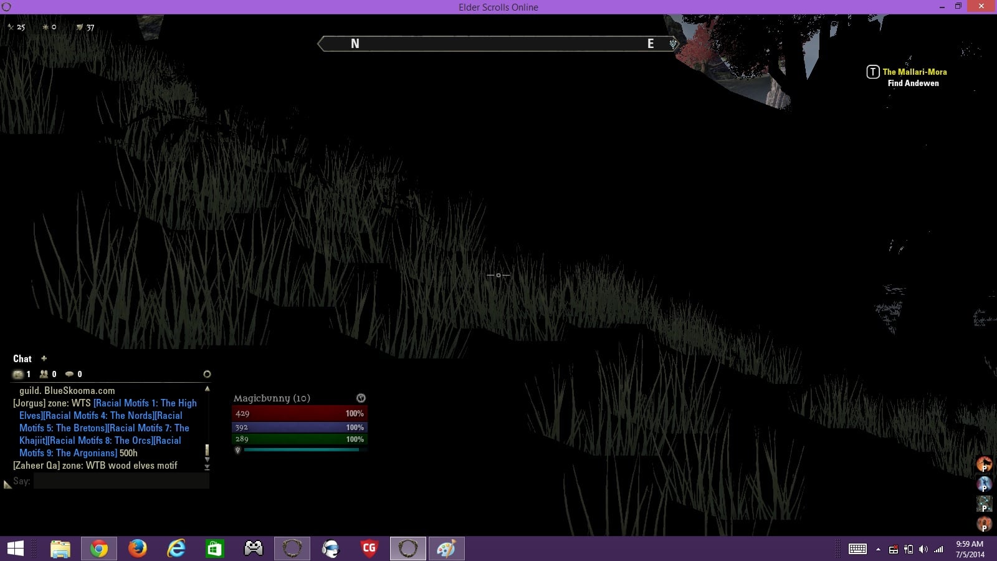Click the orange flag buff icon
This screenshot has height=561, width=997.
click(x=984, y=464)
